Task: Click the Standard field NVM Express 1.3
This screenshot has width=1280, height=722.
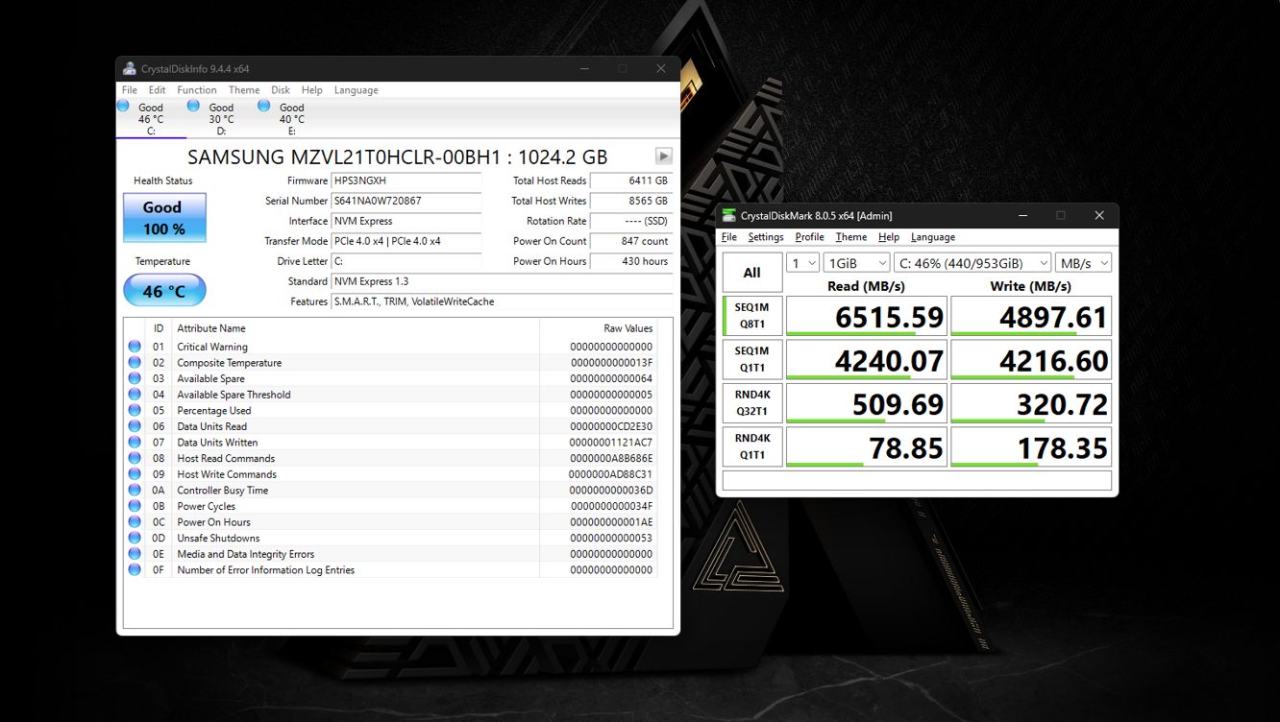Action: point(502,281)
